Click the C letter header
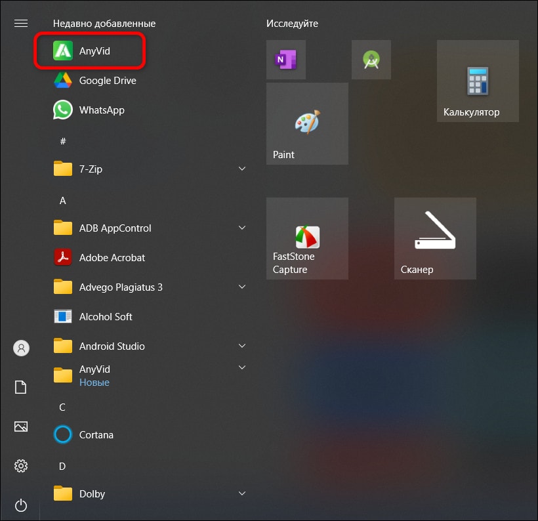Image resolution: width=538 pixels, height=521 pixels. coord(62,407)
